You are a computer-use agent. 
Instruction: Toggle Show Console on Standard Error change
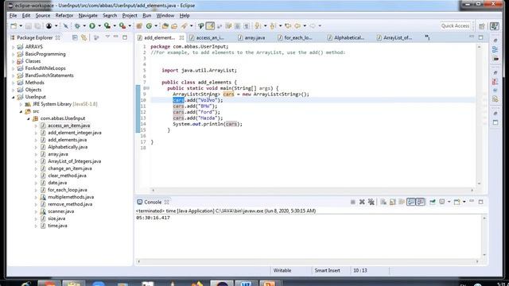coord(420,202)
